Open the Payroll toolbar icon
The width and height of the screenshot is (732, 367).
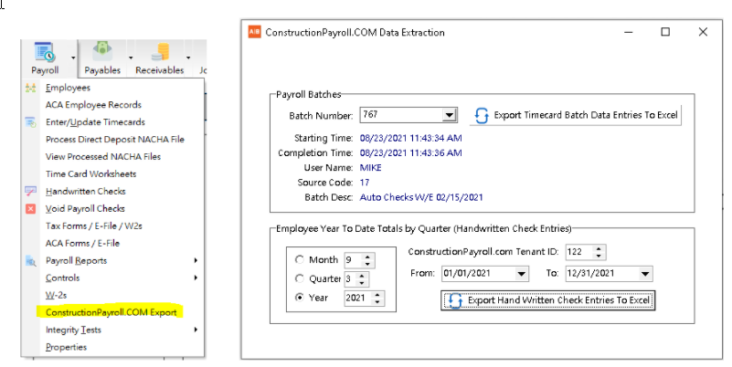click(45, 52)
